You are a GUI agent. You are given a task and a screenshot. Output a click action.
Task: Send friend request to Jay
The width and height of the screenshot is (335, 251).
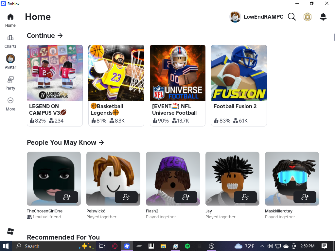coord(245,197)
